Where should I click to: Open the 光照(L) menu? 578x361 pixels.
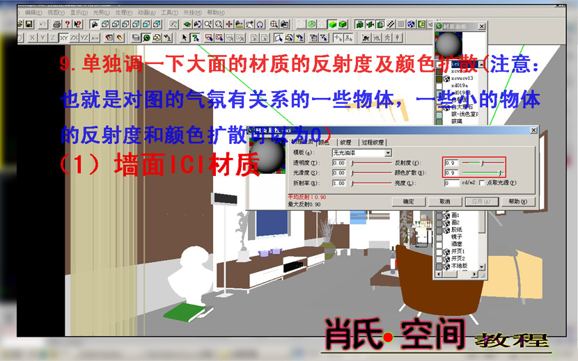coord(102,13)
